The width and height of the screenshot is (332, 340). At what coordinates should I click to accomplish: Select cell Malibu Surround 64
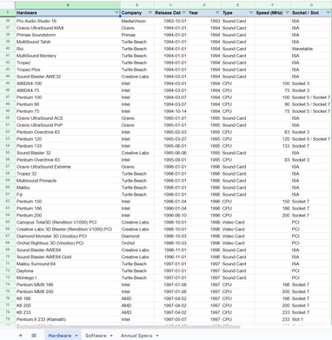[x=68, y=264]
